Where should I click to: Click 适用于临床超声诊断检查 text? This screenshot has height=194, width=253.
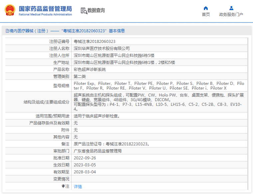97,116
